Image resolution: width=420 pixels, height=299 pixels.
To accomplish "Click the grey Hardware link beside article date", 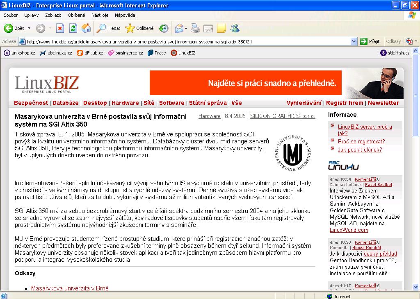I will pos(210,116).
